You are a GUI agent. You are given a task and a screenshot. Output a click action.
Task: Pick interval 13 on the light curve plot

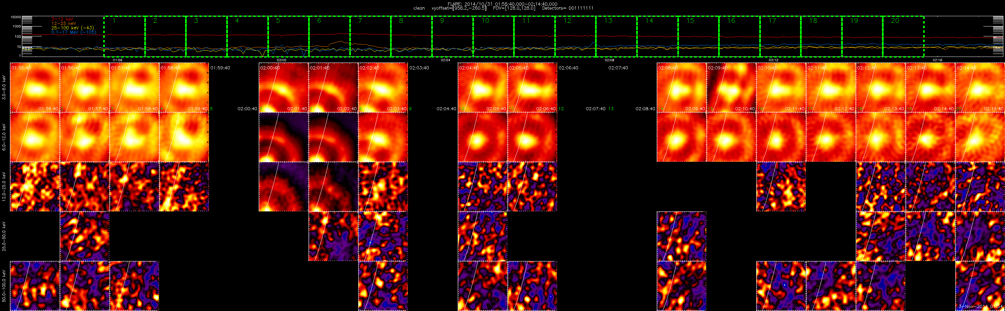616,37
